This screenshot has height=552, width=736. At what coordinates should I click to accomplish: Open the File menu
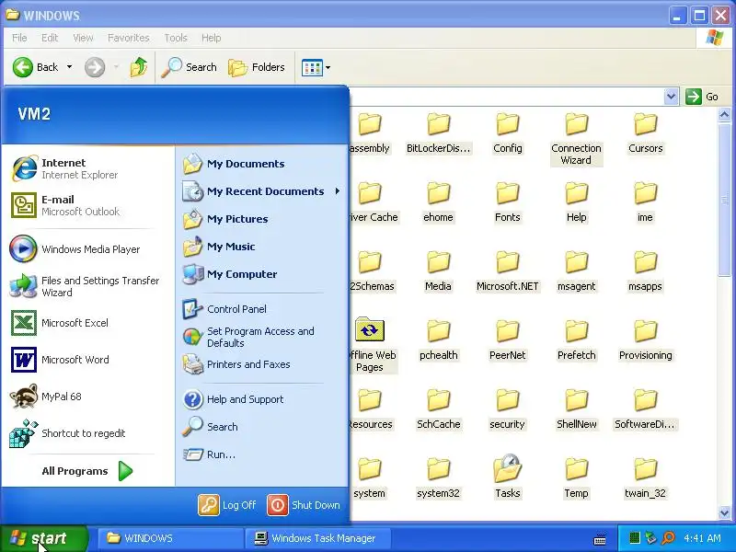(x=19, y=38)
